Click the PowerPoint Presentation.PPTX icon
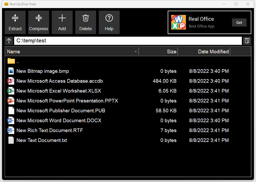Screen dimensions: 256x182 click(11, 101)
